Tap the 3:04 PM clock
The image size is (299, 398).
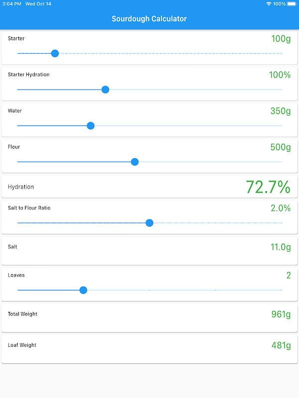tap(11, 4)
